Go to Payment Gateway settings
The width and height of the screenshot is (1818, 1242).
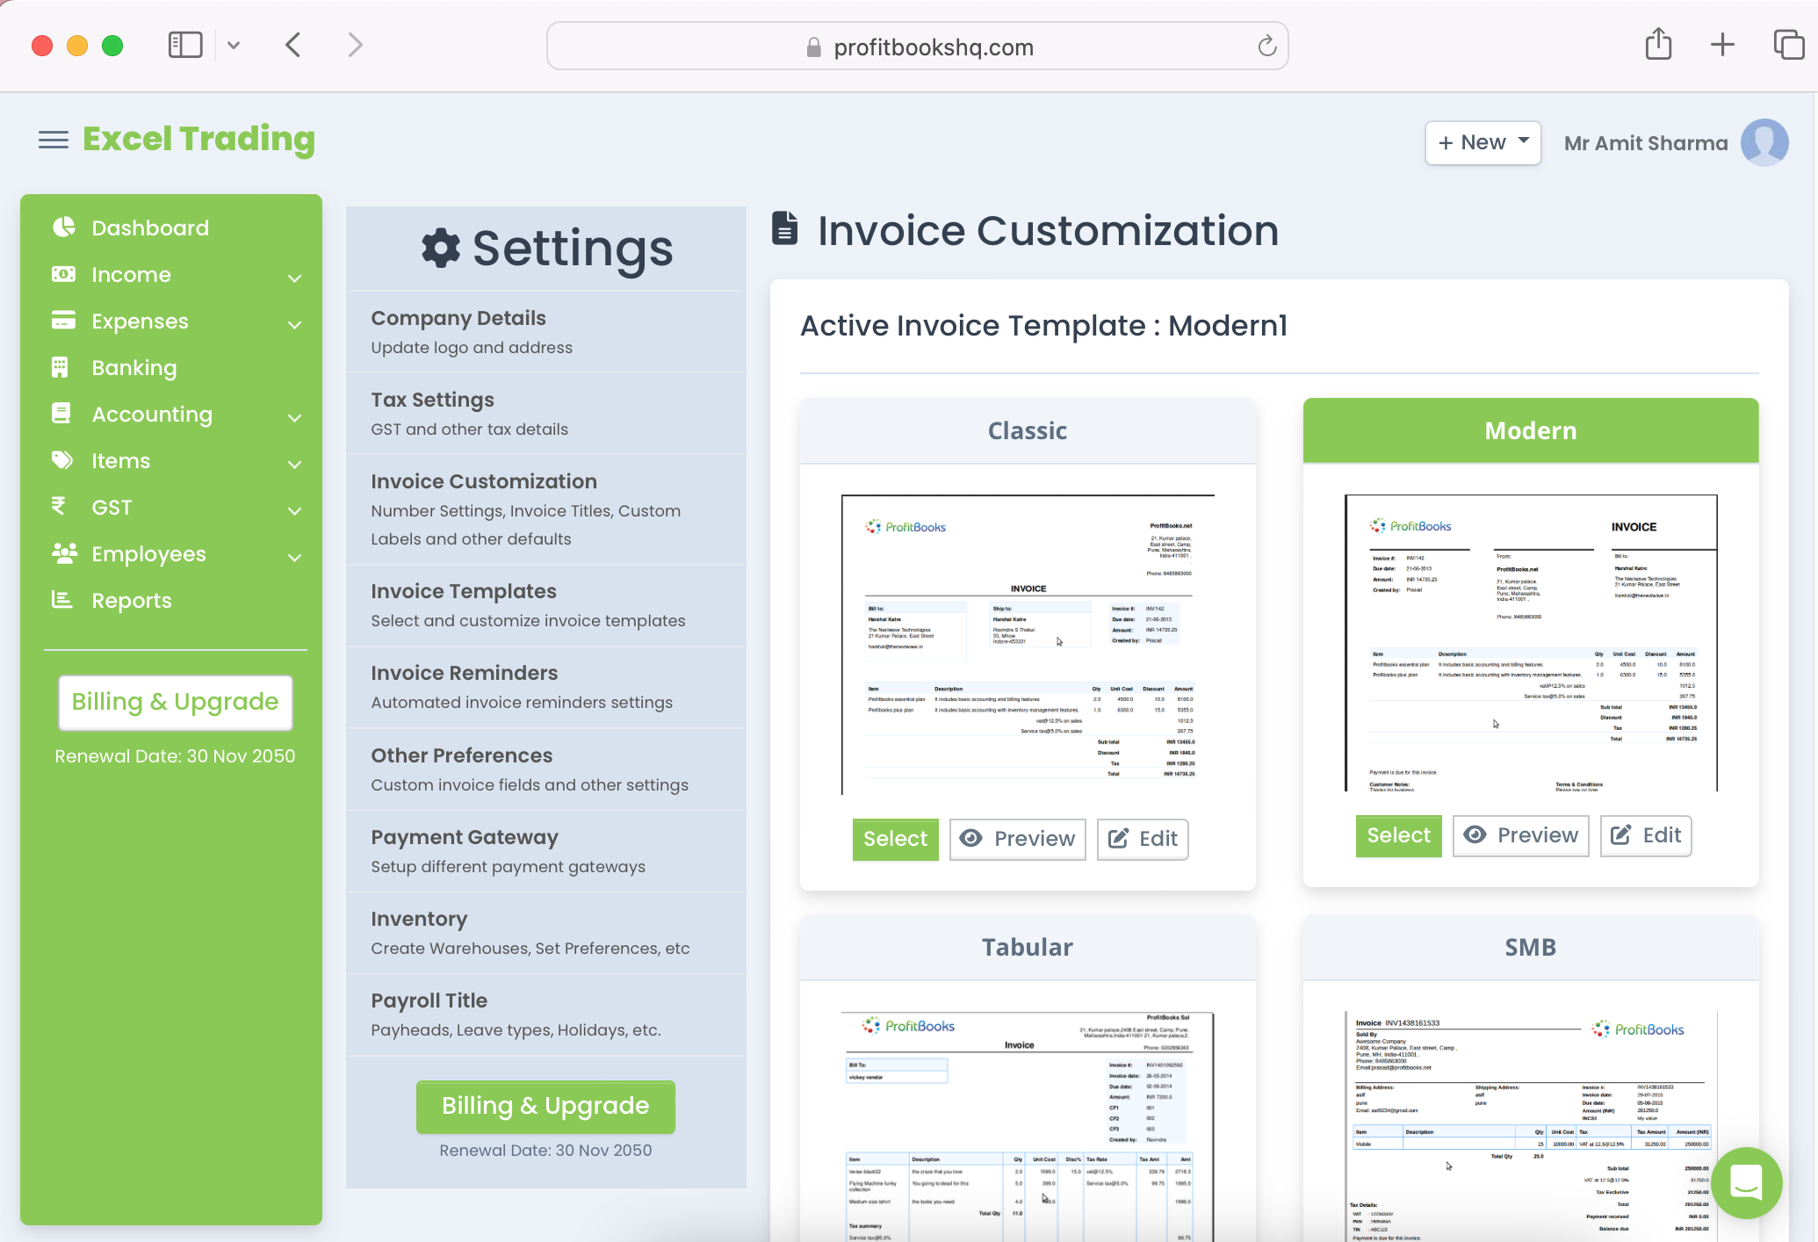click(x=464, y=838)
